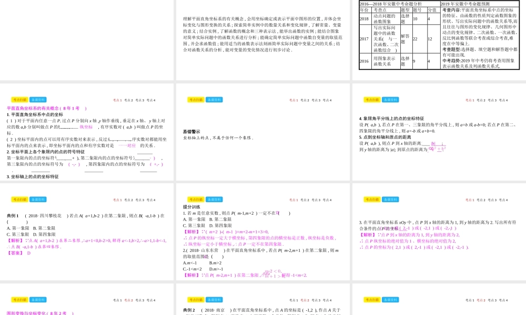Click 考点扫描 on the 图形变换与坐标变化 slide
Image resolution: width=526 pixels, height=315 pixels.
pos(19,300)
